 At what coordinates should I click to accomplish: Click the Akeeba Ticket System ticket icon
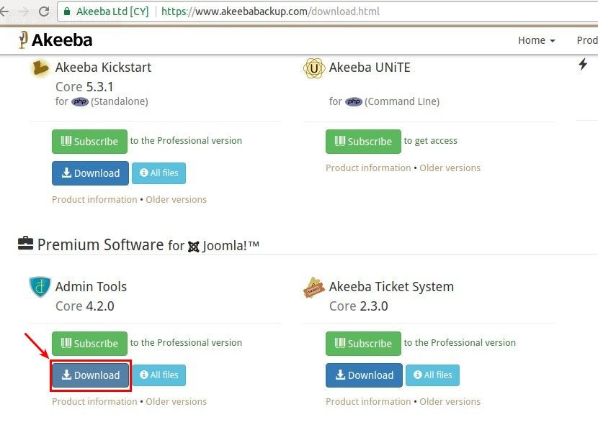pos(313,288)
